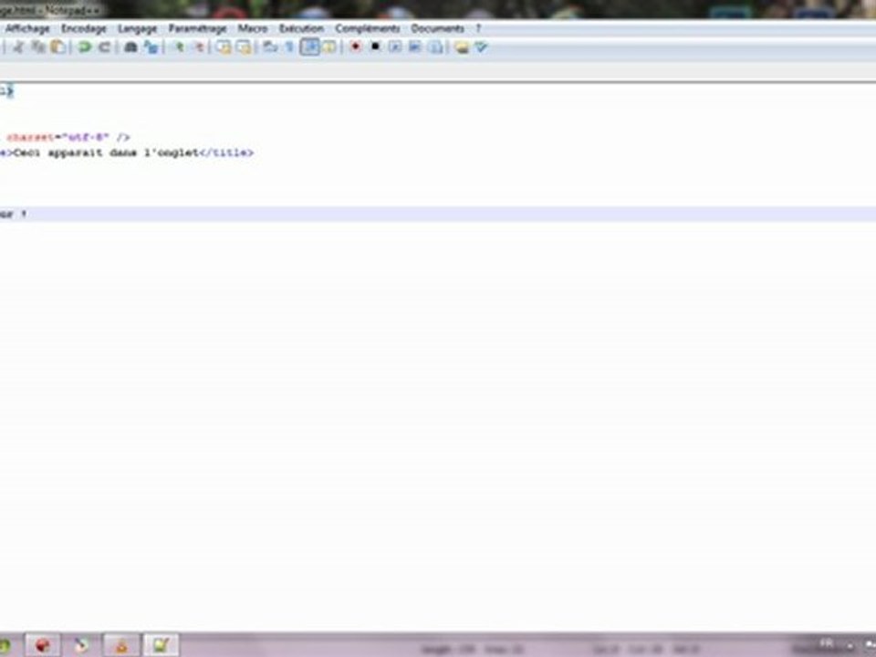This screenshot has height=657, width=876.
Task: Click the green Undo arrow icon
Action: coord(84,47)
